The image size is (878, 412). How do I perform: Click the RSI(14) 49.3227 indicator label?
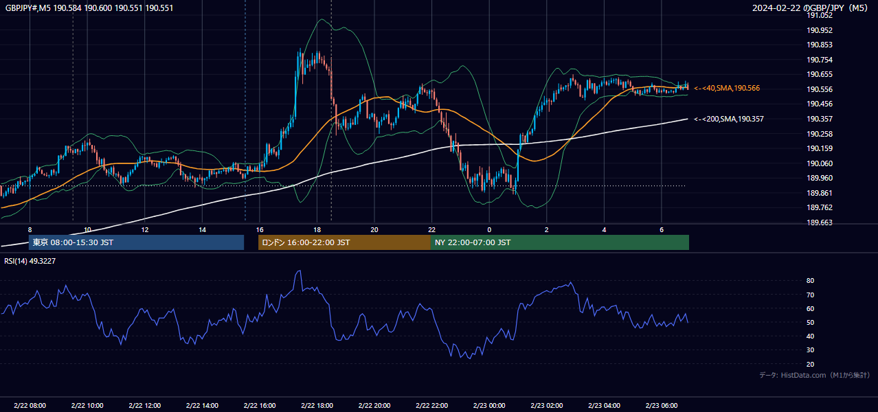(30, 261)
